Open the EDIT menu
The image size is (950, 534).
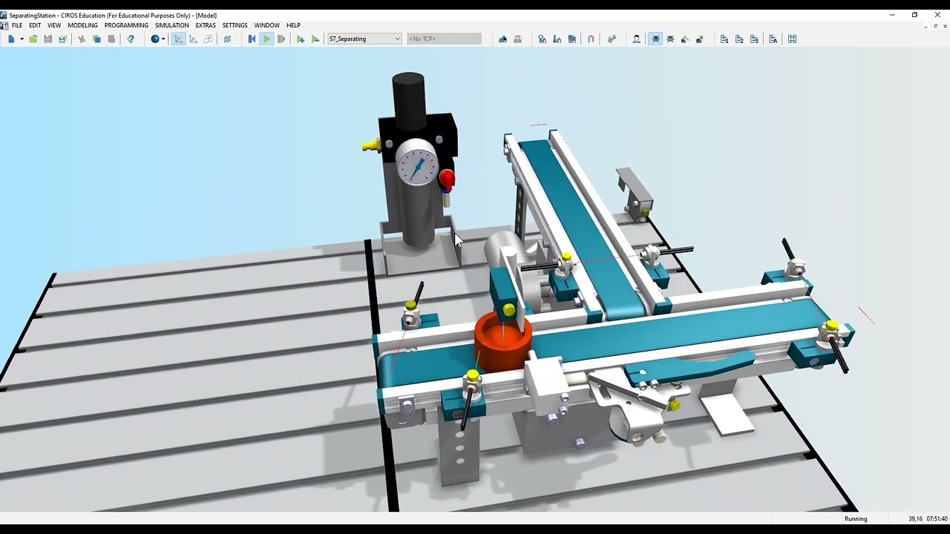tap(35, 25)
